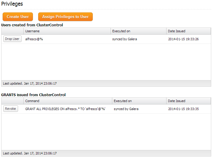Image resolution: width=213 pixels, height=158 pixels.
Task: Click Executed on header in users table
Action: pyautogui.click(x=121, y=31)
